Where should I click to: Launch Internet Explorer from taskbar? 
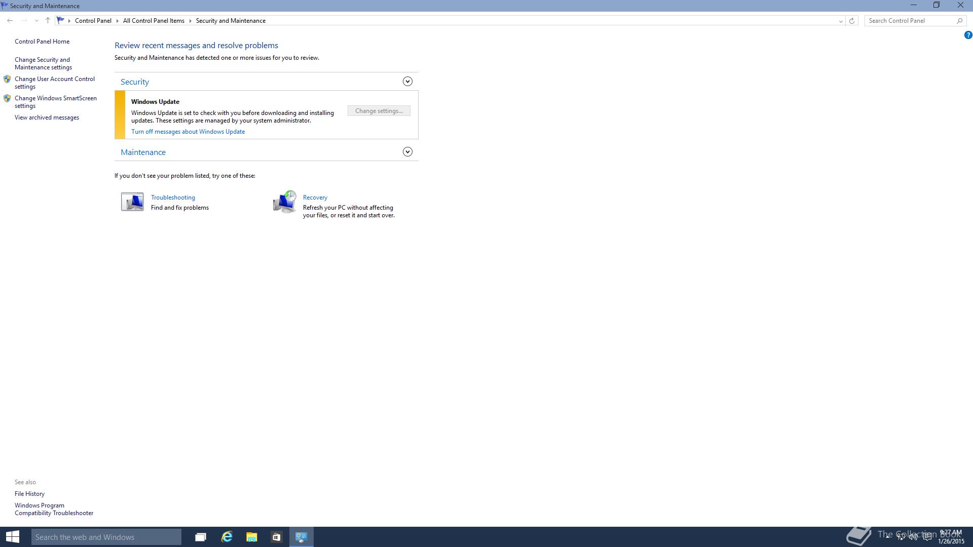[x=227, y=537]
